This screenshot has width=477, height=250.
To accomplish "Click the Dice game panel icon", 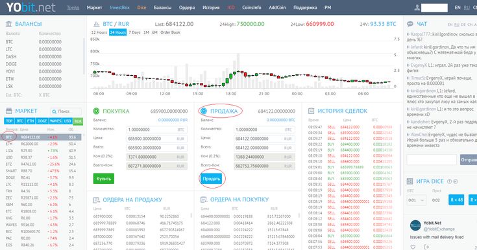I will point(410,181).
